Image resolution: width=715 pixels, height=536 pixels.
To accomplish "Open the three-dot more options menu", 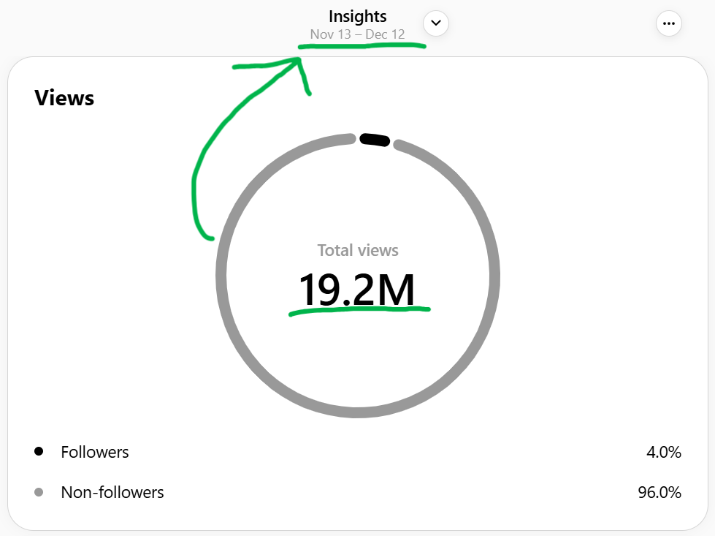I will [668, 23].
